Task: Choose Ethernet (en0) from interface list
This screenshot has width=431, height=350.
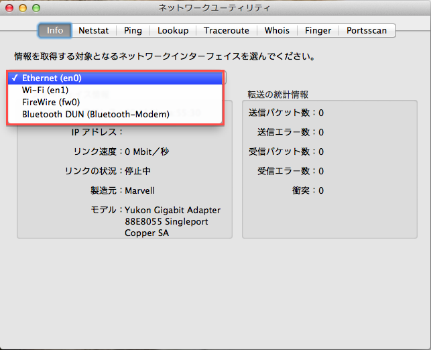Action: click(x=115, y=78)
